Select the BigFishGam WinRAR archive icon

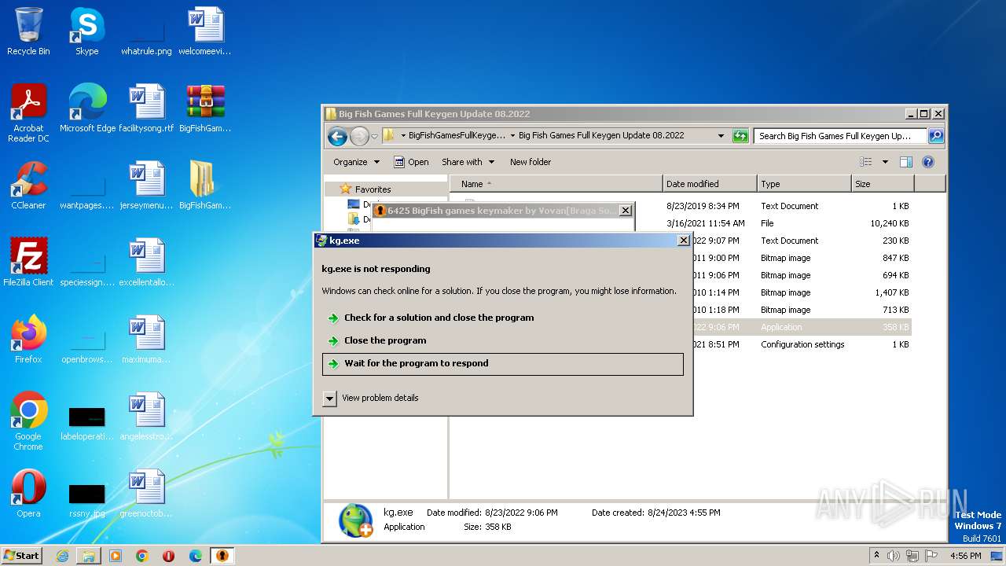point(205,108)
